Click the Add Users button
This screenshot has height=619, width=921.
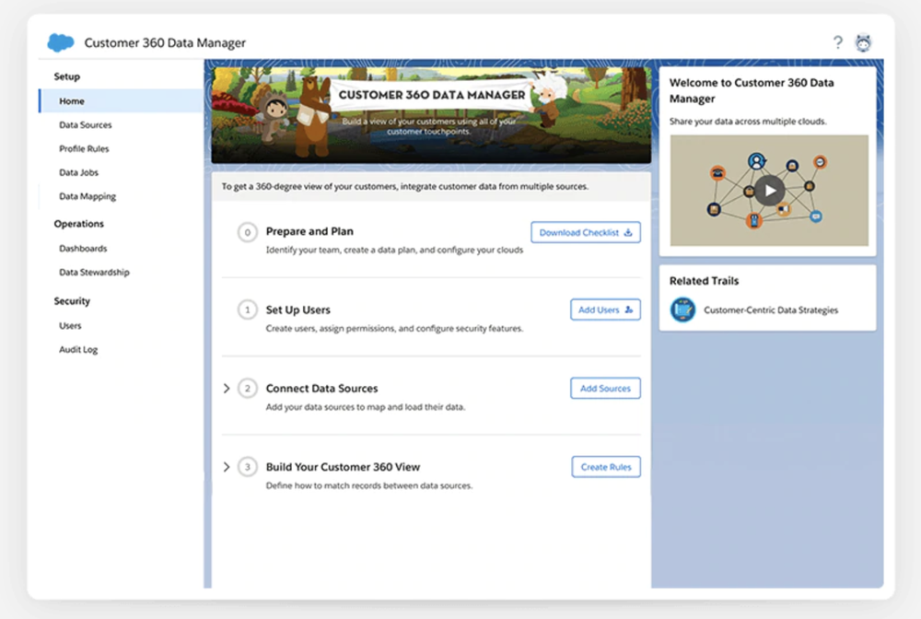606,309
